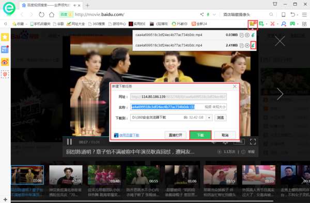Image resolution: width=310 pixels, height=203 pixels.
Task: Click play icon for the 0.03MB mp4
Action: point(247,35)
